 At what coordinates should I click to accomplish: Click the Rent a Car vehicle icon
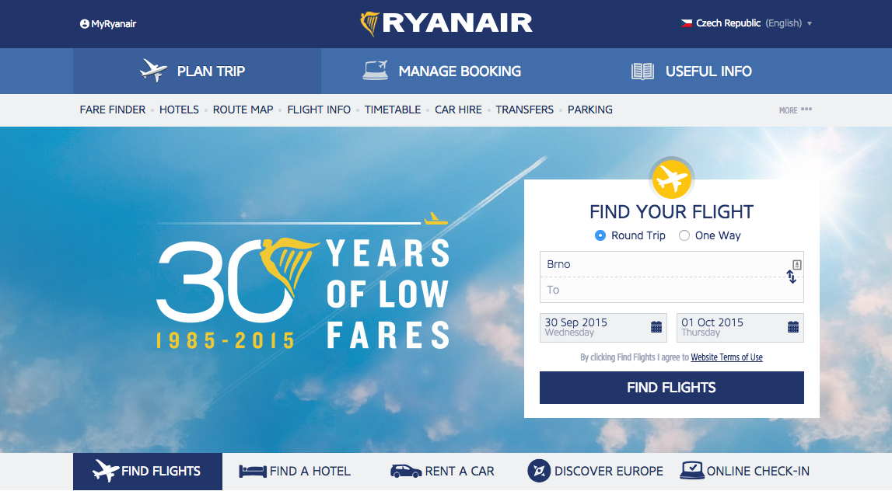point(406,471)
